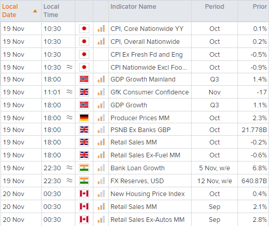Select the GDP Growth Mainland indicator
The height and width of the screenshot is (226, 269).
pos(143,79)
